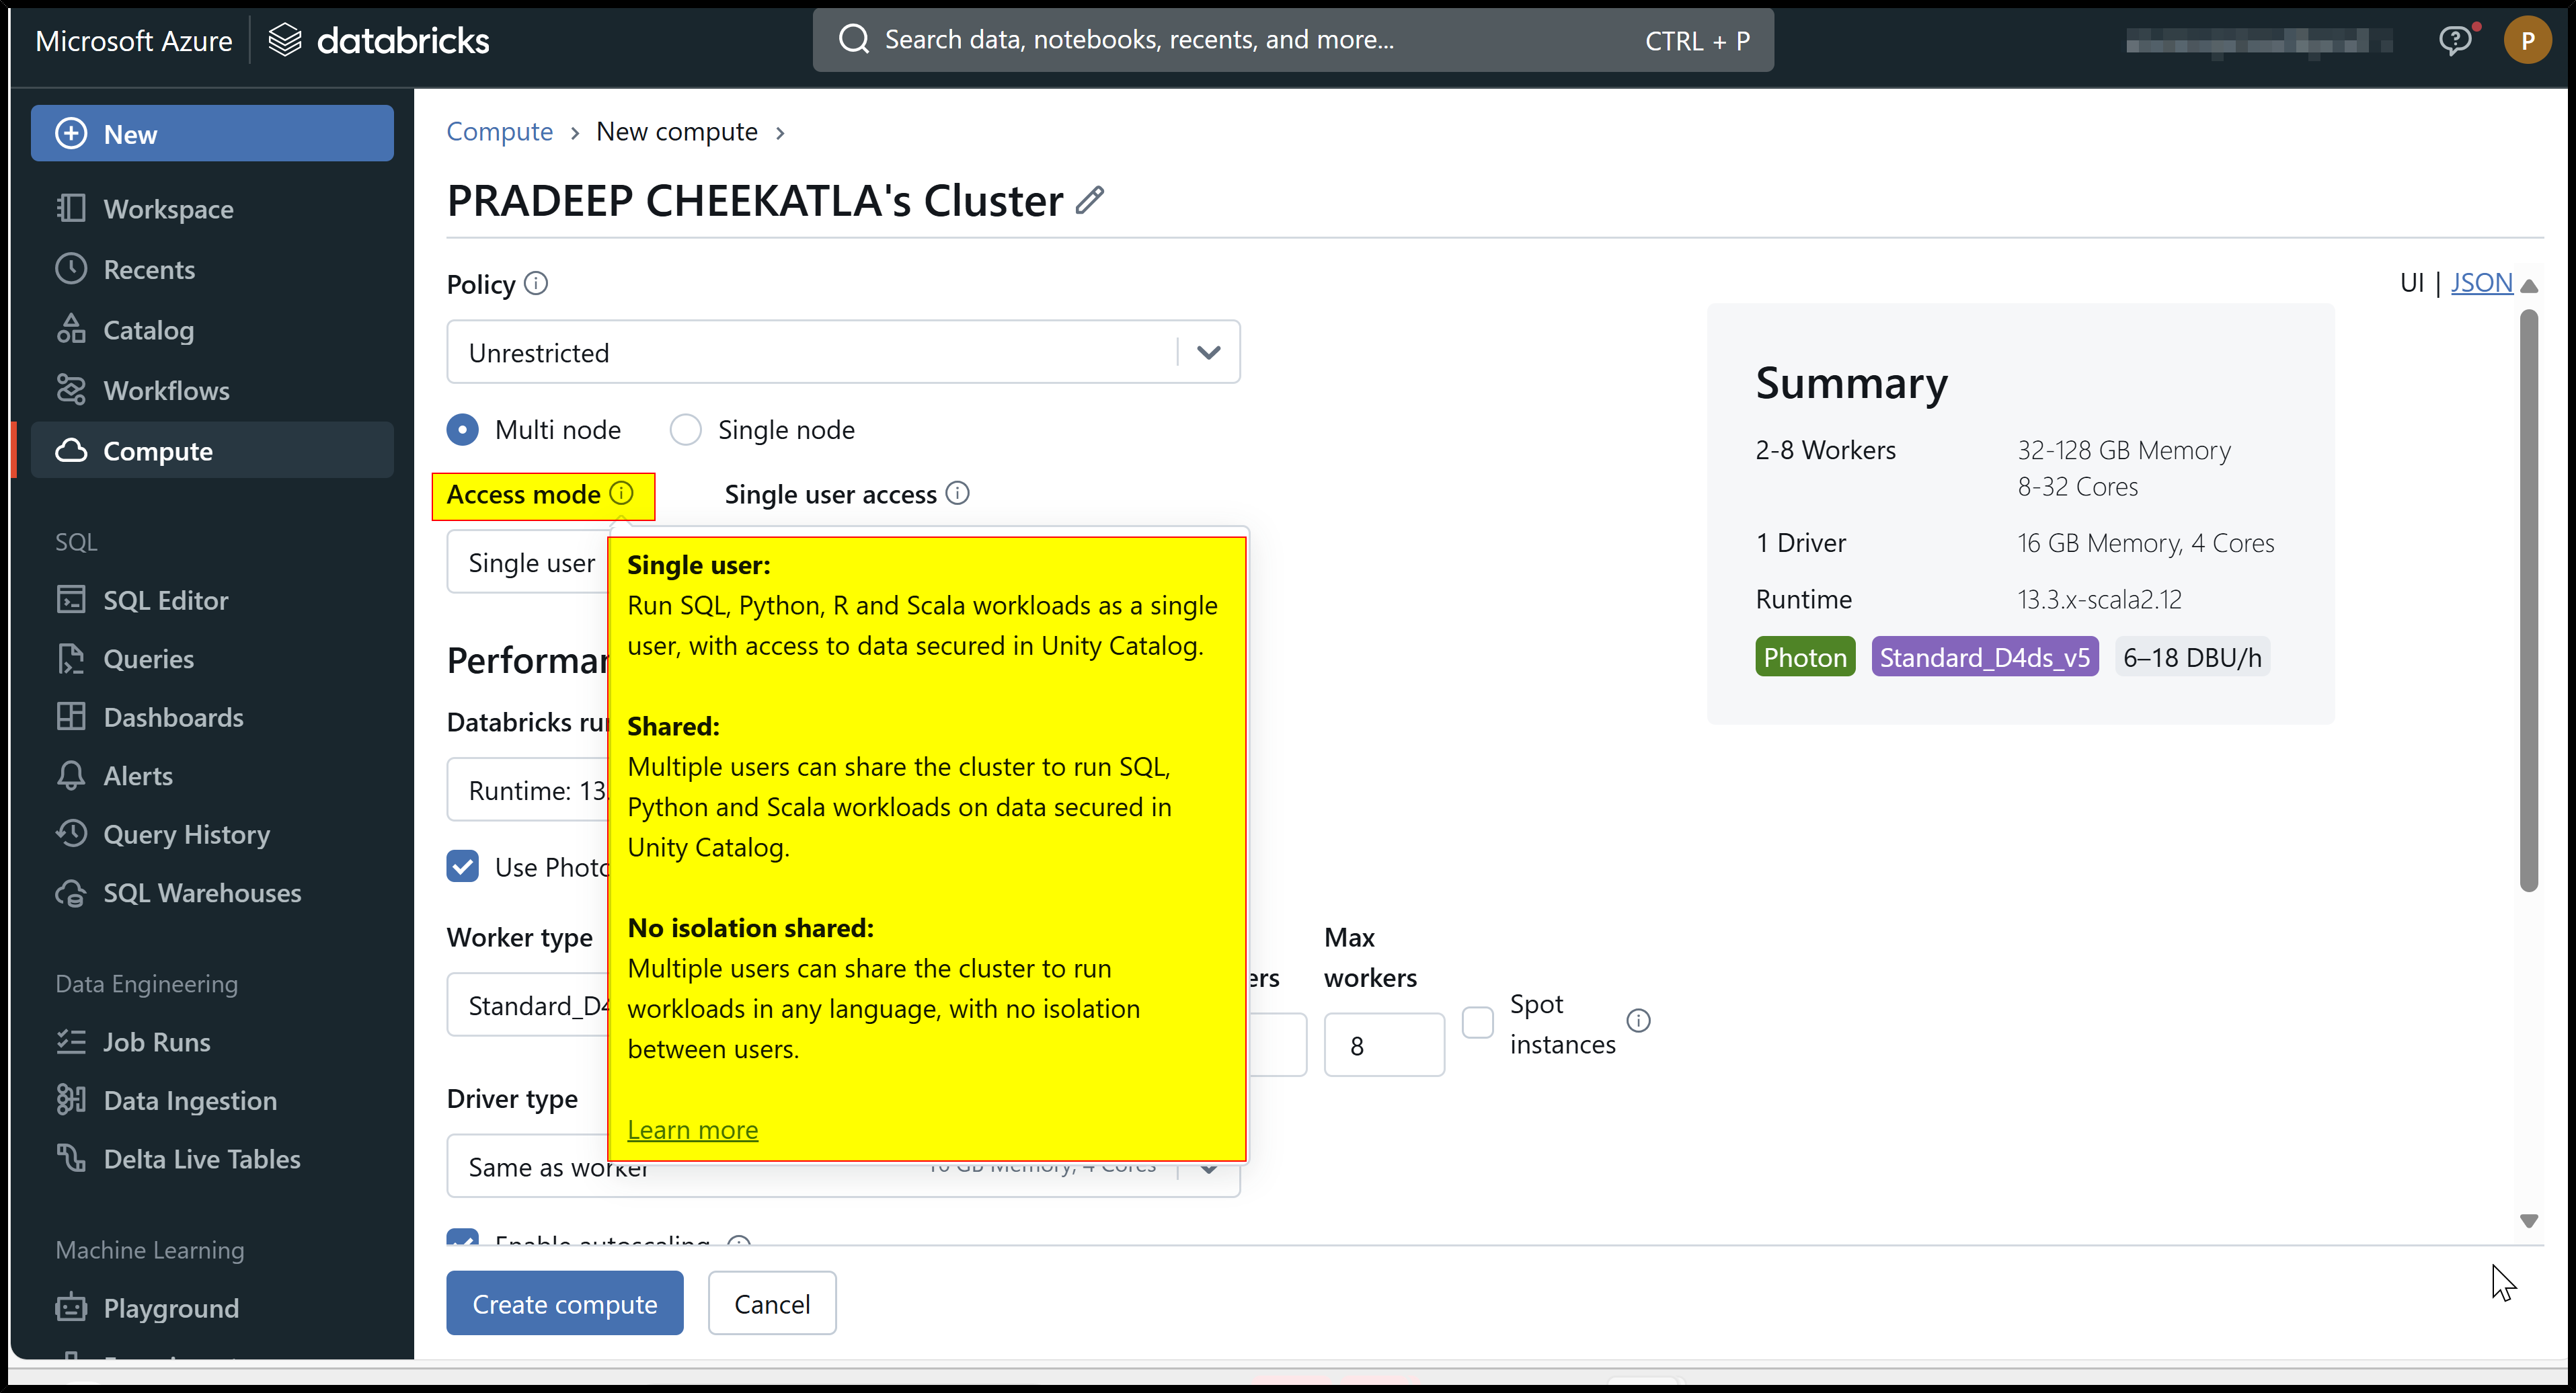
Task: Click the Query History icon
Action: pos(71,833)
